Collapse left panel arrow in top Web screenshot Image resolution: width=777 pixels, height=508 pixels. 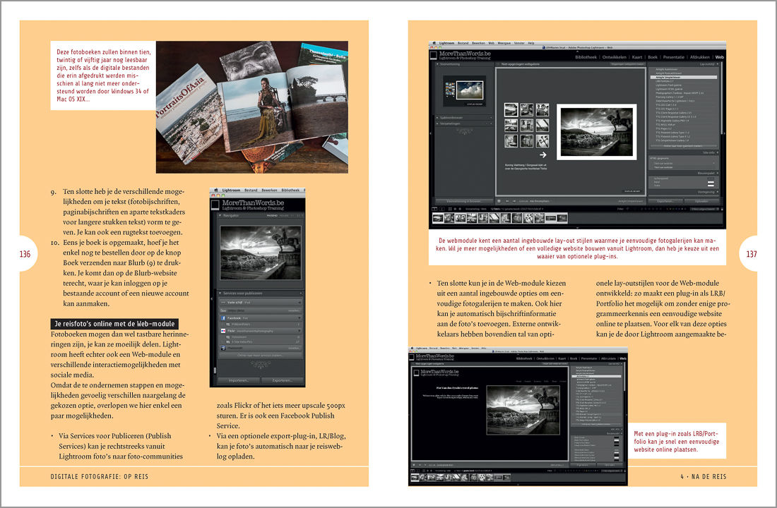point(430,133)
